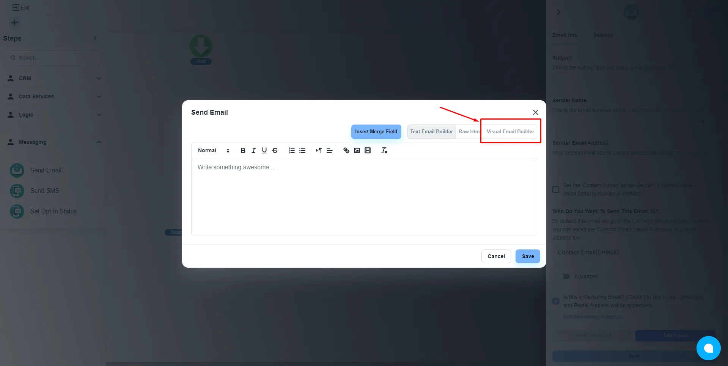Click the Insert Merge Field button
The height and width of the screenshot is (366, 728).
click(x=376, y=131)
